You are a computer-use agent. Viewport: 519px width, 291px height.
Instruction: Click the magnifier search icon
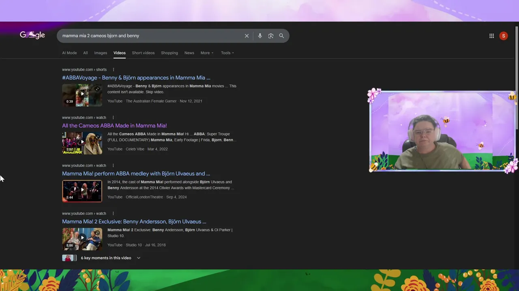coord(281,36)
